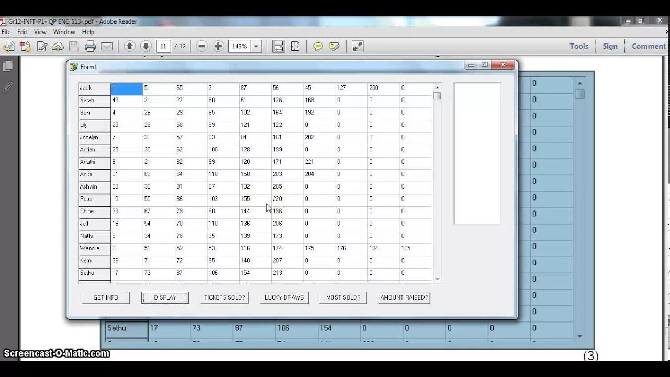The height and width of the screenshot is (377, 670).
Task: Click the Form1 window title icon
Action: click(x=74, y=66)
